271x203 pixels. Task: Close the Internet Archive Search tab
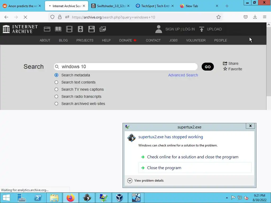[x=84, y=6]
